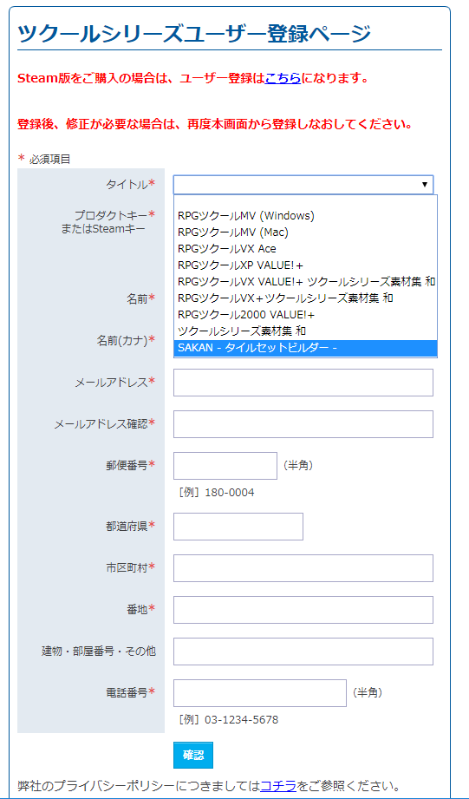Click the 名前(カナ) label
The width and height of the screenshot is (469, 799).
point(122,340)
